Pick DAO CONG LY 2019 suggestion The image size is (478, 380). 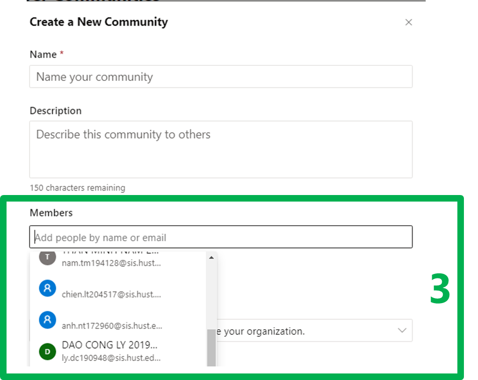(x=110, y=345)
